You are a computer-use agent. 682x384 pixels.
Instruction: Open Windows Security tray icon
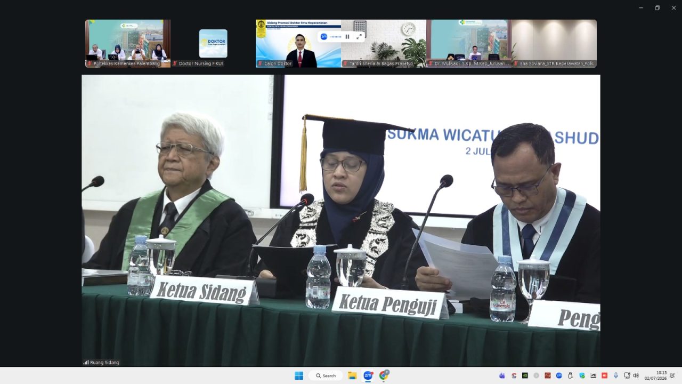click(582, 375)
